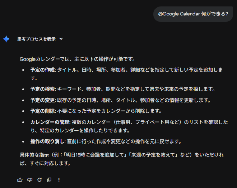237x188 pixels.
Task: Click the bold 予定の検索 heading
Action: tap(42, 89)
